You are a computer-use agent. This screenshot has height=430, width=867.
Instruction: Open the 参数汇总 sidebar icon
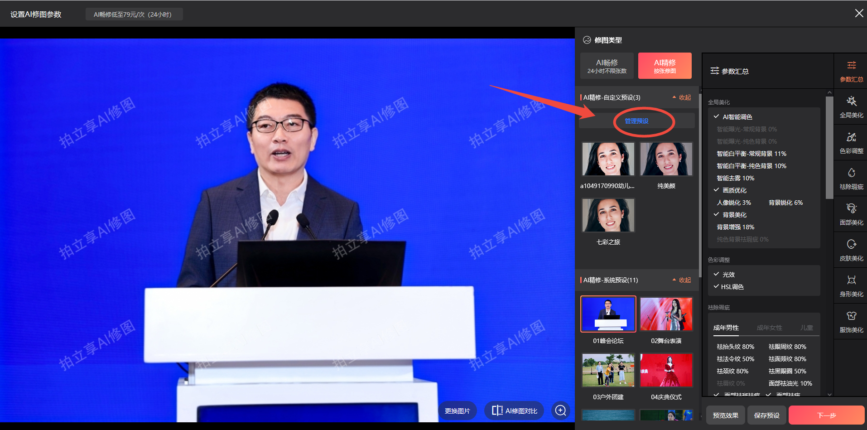tap(851, 71)
